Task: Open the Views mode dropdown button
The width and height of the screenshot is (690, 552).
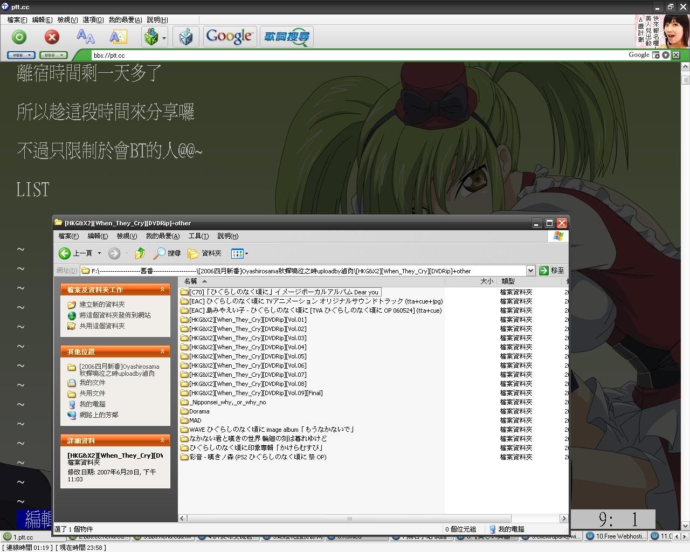Action: tap(239, 253)
